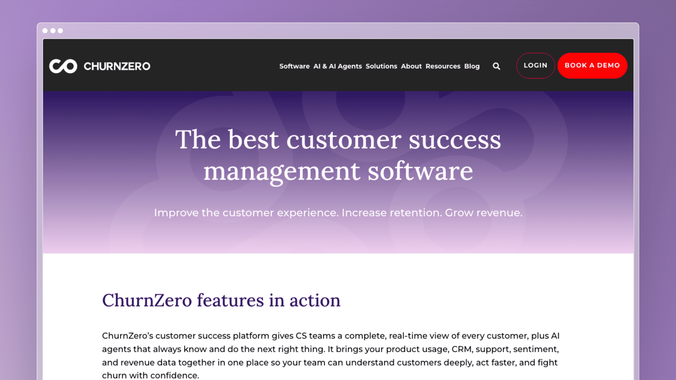This screenshot has width=676, height=380.
Task: Click the red BOOK A DEMO button
Action: coord(592,66)
